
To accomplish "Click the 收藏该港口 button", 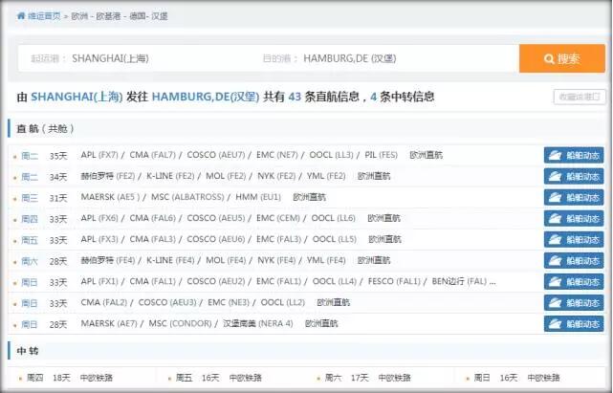I will tap(579, 97).
